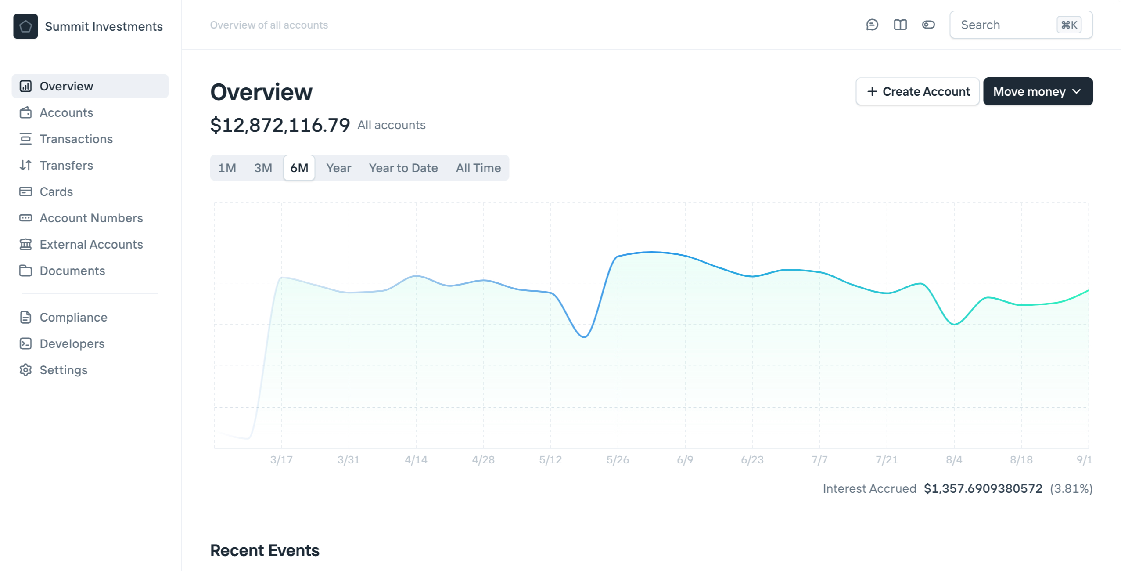Image resolution: width=1121 pixels, height=571 pixels.
Task: Click the Create Account button
Action: click(917, 92)
